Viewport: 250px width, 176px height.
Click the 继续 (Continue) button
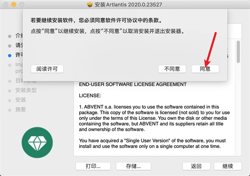pyautogui.click(x=227, y=166)
